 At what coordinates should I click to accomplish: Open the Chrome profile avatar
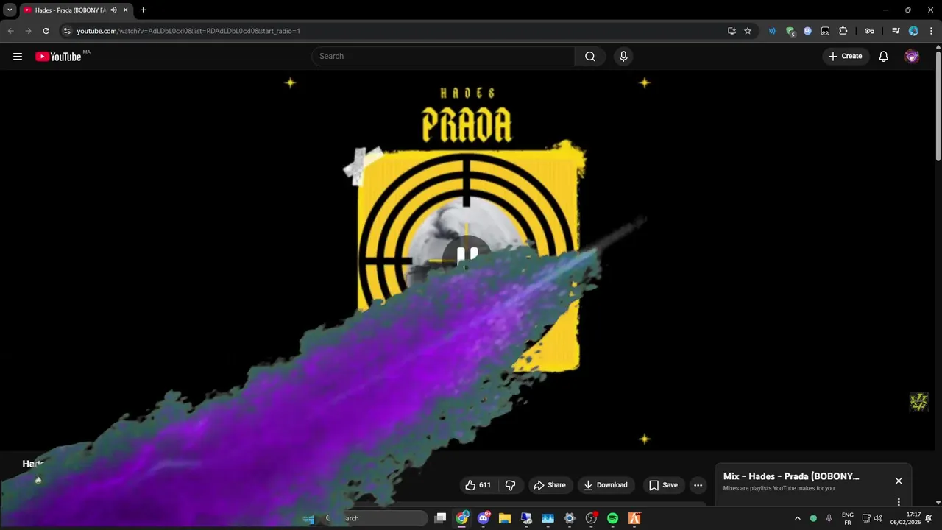pos(913,31)
